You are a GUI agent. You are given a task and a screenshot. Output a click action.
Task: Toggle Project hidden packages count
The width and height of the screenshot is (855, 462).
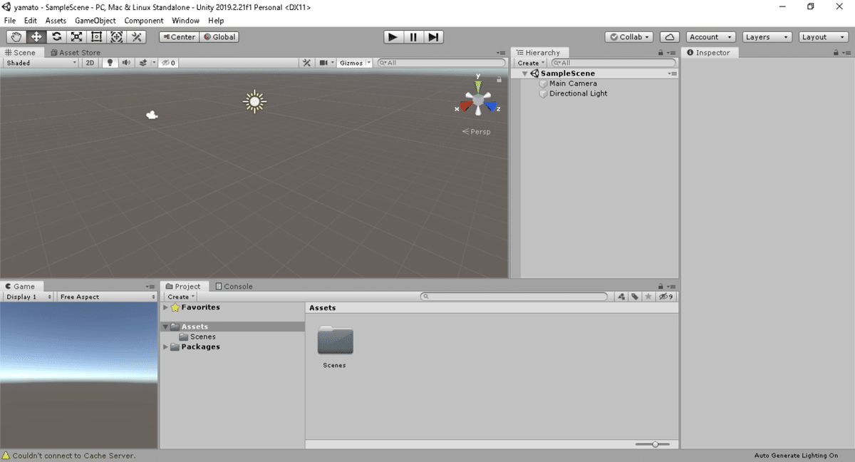(665, 297)
